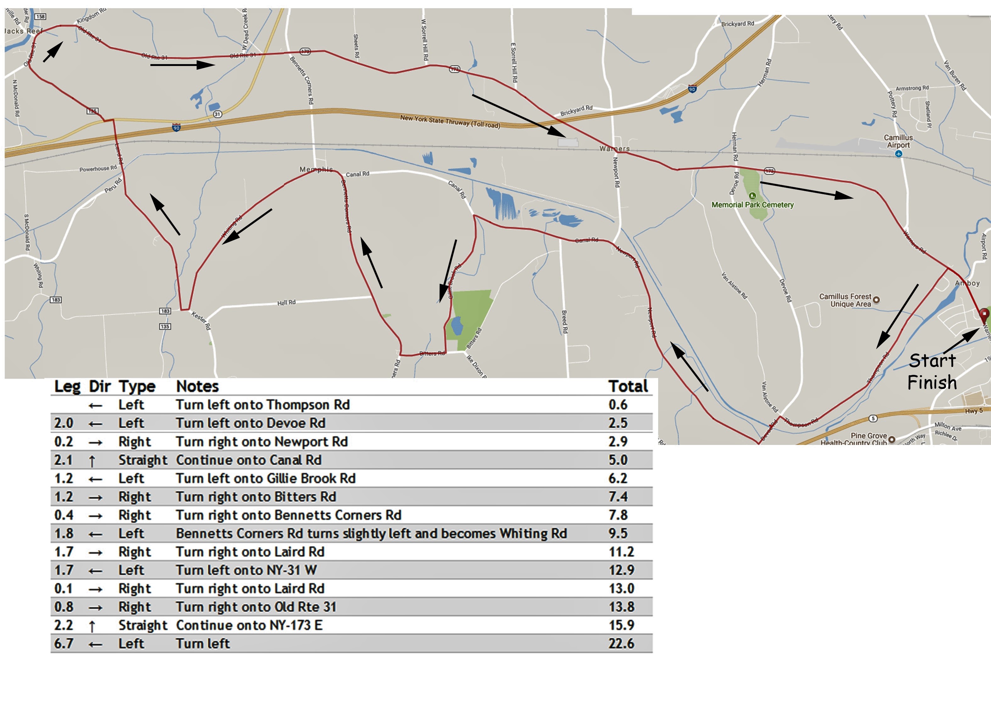The width and height of the screenshot is (991, 707).
Task: Click the red start/finish pin marker
Action: (x=984, y=314)
